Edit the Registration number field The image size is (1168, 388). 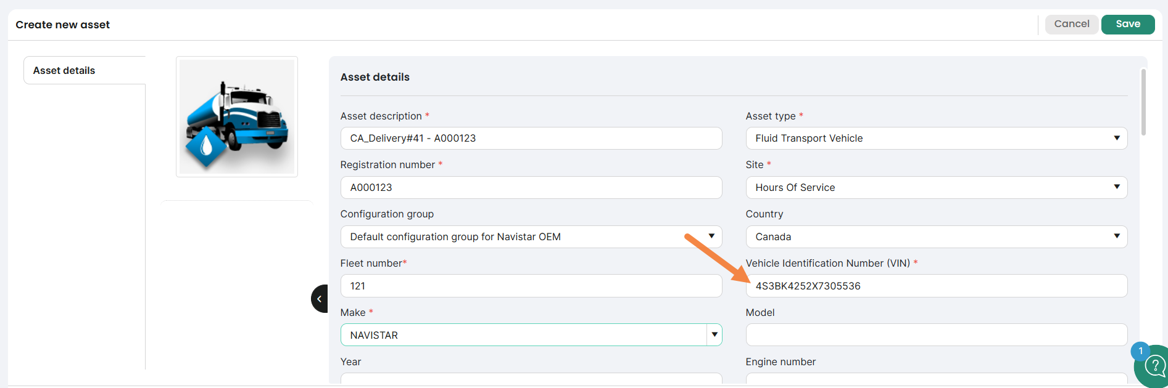[x=531, y=187]
